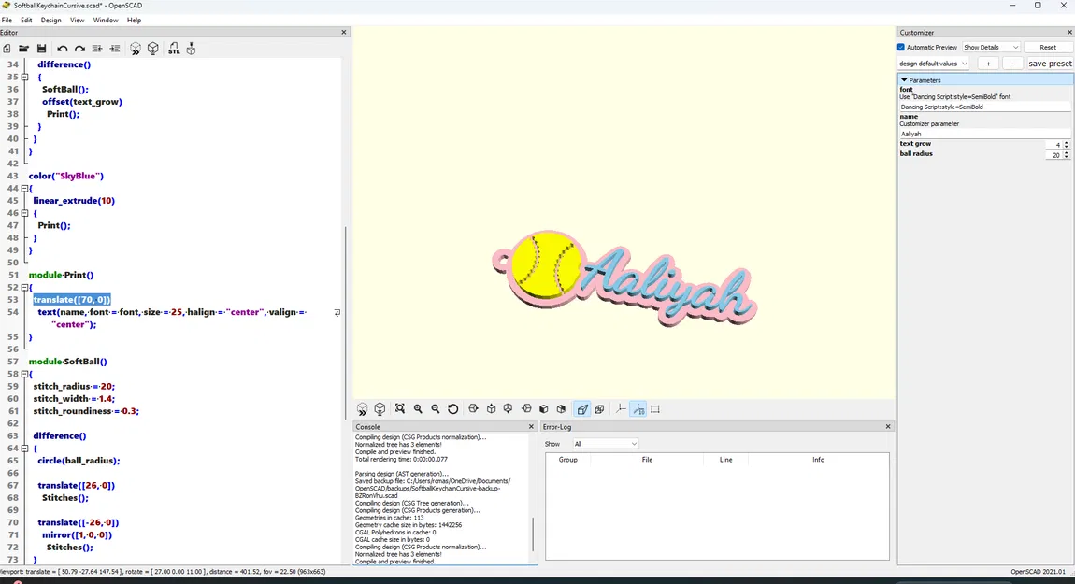
Task: Open the design default values preset dropdown
Action: point(933,64)
